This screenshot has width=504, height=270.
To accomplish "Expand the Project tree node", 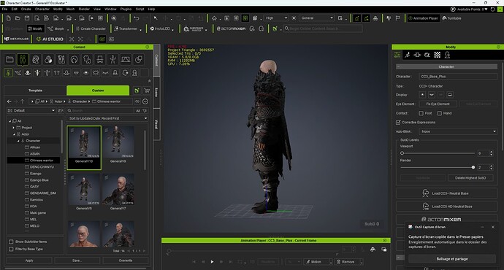I will [x=13, y=128].
